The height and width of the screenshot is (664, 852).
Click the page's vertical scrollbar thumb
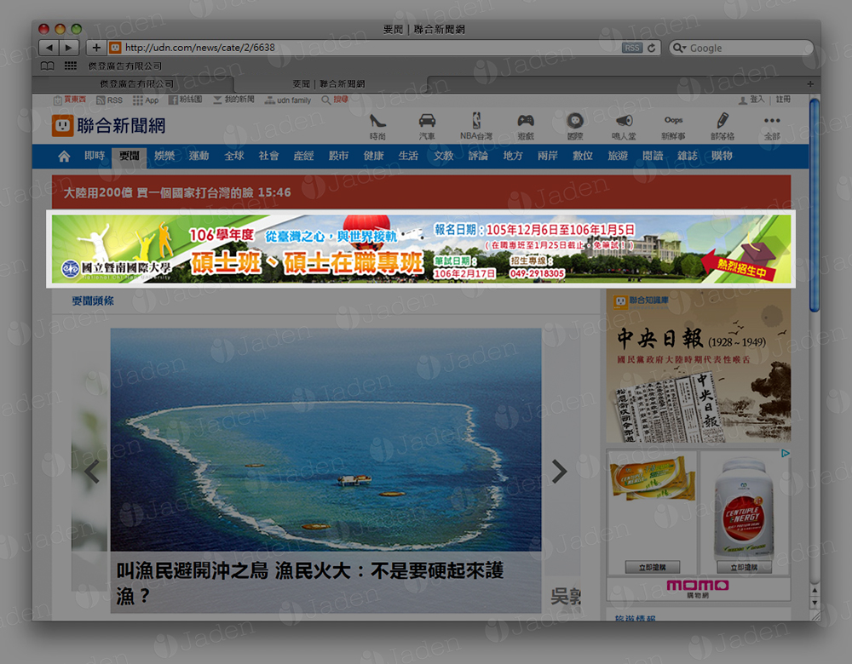click(814, 205)
